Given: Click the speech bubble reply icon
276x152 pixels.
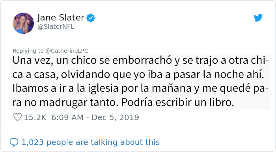Looking at the screenshot, I should point(14,142).
